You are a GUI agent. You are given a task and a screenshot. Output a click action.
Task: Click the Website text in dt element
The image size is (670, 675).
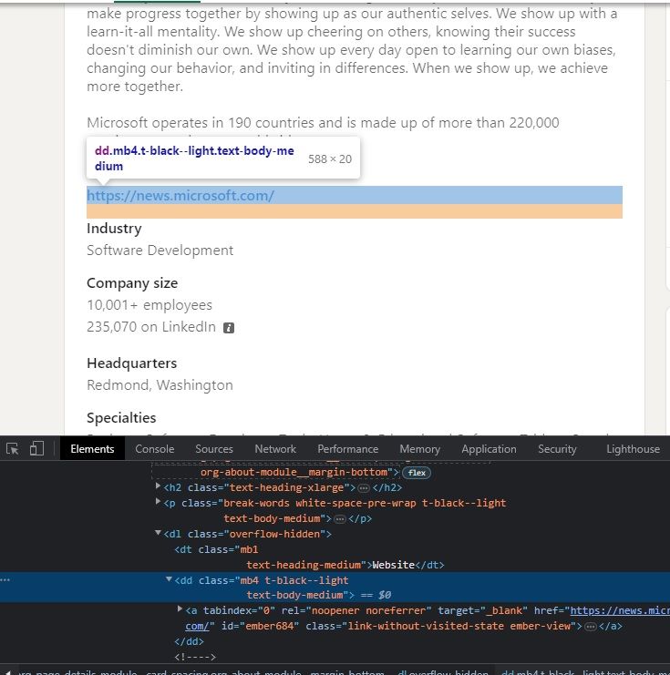coord(393,565)
